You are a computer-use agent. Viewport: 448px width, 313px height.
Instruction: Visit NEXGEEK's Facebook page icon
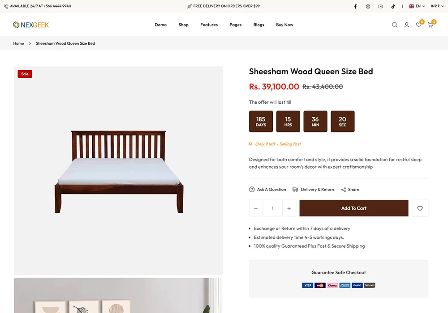pyautogui.click(x=355, y=6)
